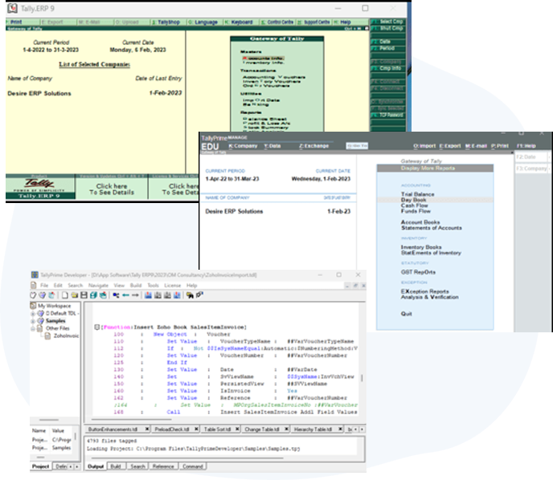Screen dimensions: 553x480
Task: Expand the Default TDL workspace node
Action: pos(33,313)
